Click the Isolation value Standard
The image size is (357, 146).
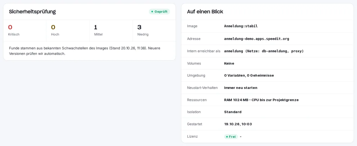[x=233, y=112]
